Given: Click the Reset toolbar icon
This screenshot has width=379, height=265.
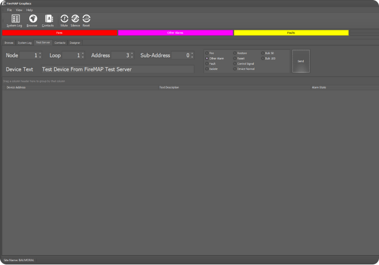Looking at the screenshot, I should pos(86,19).
